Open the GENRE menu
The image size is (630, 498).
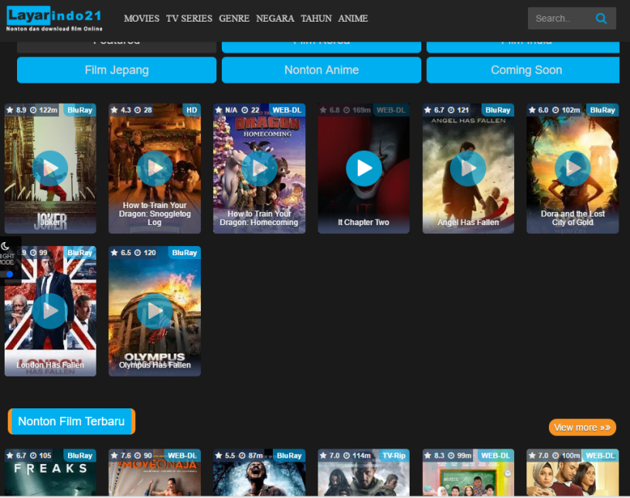233,19
